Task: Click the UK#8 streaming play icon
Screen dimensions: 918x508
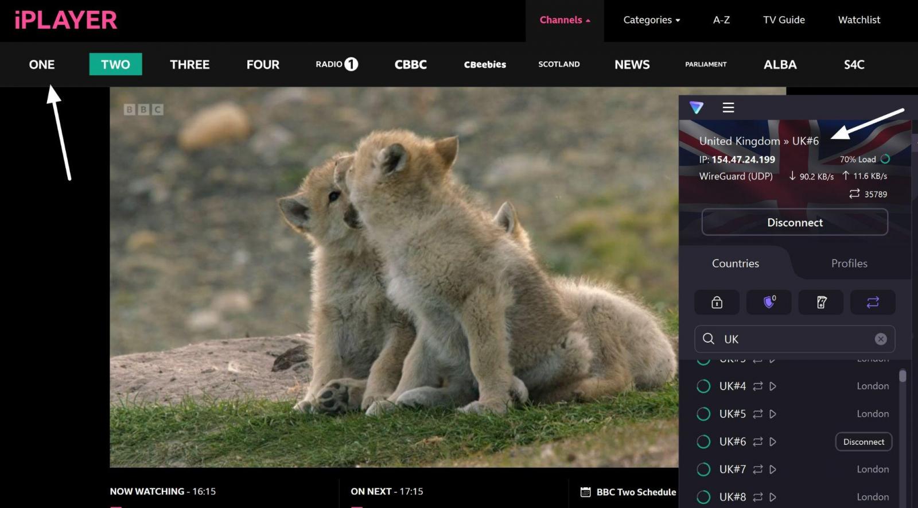Action: [x=773, y=497]
